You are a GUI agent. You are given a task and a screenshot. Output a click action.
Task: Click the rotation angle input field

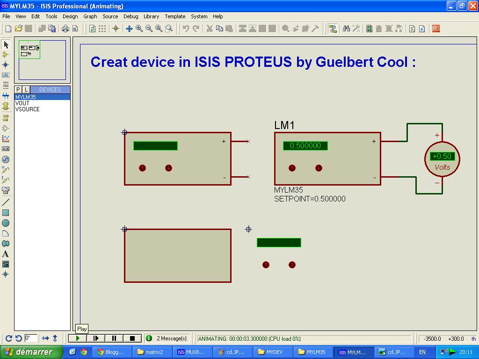[x=30, y=338]
